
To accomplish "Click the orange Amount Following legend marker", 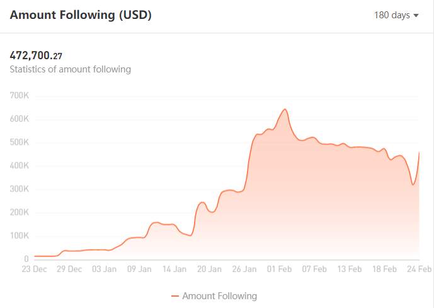I will click(x=175, y=296).
